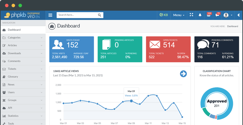Click the Dashboard breadcrumb link
243x125 pixels.
233,26
